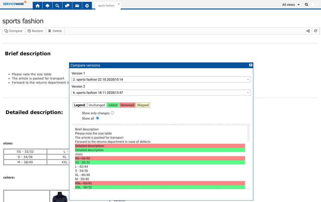The image size is (321, 202).
Task: Click the 'XL - 46/48' comparison line
Action: coord(82,175)
